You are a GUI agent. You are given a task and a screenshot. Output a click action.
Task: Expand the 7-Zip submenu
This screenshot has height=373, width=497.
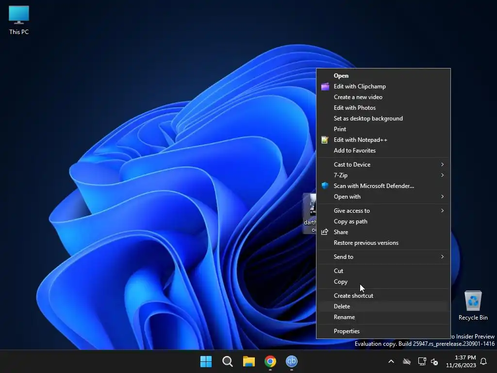(x=383, y=175)
